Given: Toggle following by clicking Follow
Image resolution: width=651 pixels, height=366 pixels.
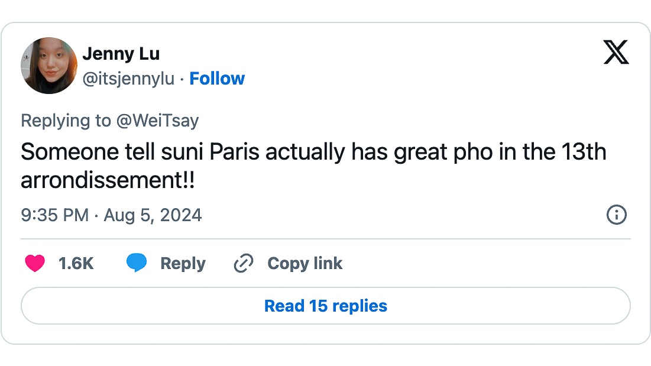Looking at the screenshot, I should click(x=217, y=78).
